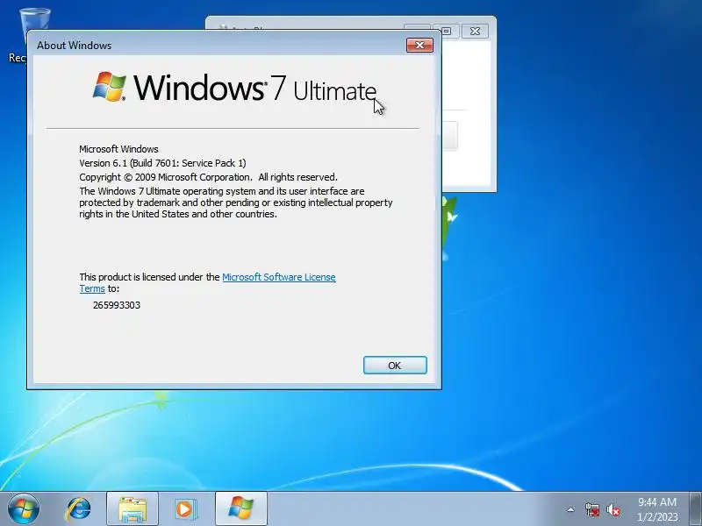
Task: Open Windows Media Player taskbar icon
Action: tap(185, 509)
